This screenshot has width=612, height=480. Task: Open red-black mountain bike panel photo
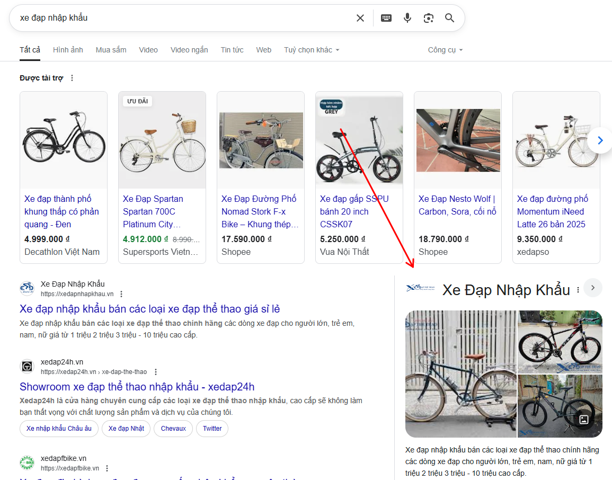[x=560, y=342]
